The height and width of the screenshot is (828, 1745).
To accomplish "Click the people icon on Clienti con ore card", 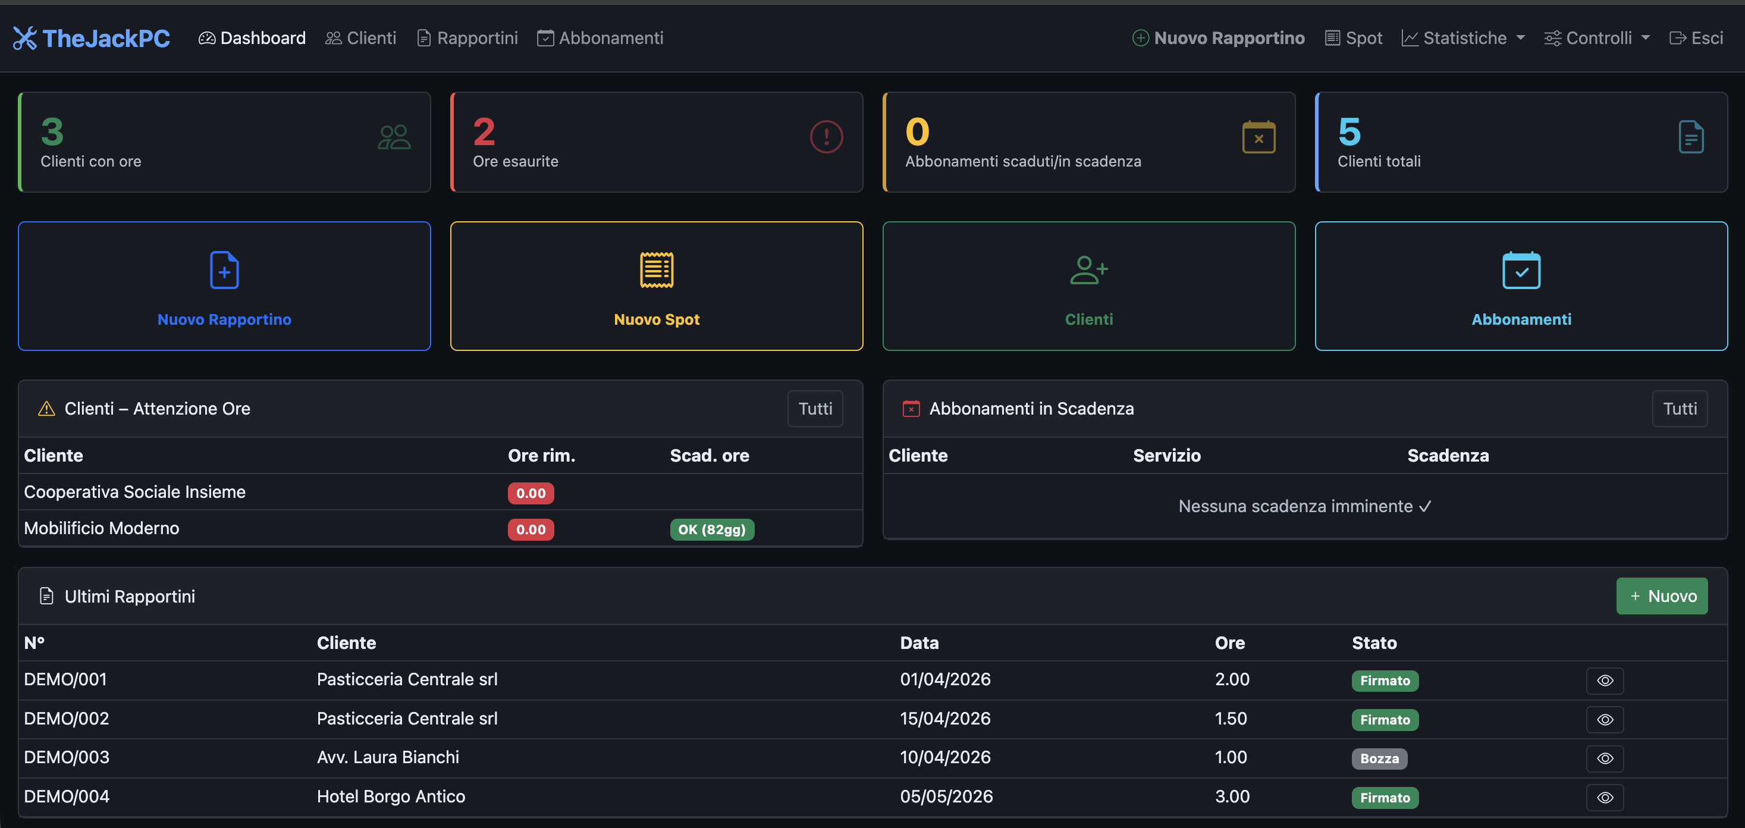I will [394, 137].
